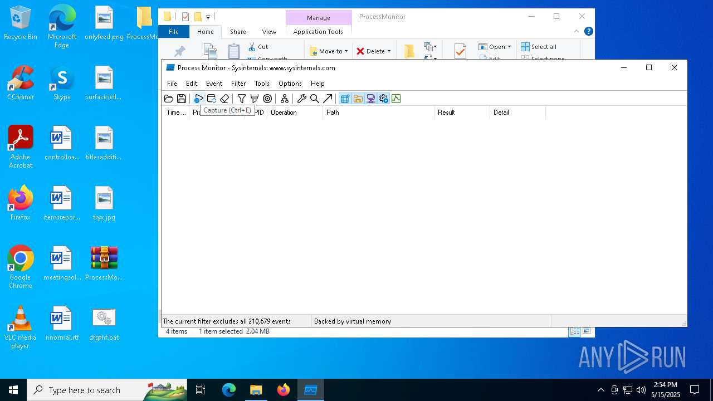Click the Manage contextual tab in Explorer
Screen dimensions: 713x401
tap(319, 18)
